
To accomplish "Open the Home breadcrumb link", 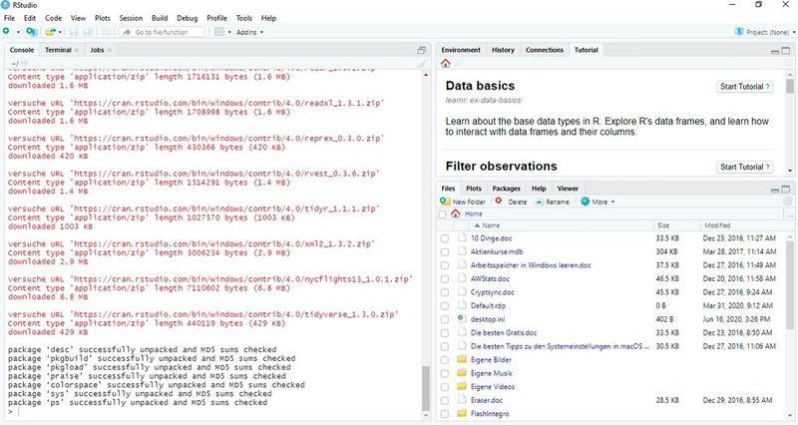I will pos(473,213).
